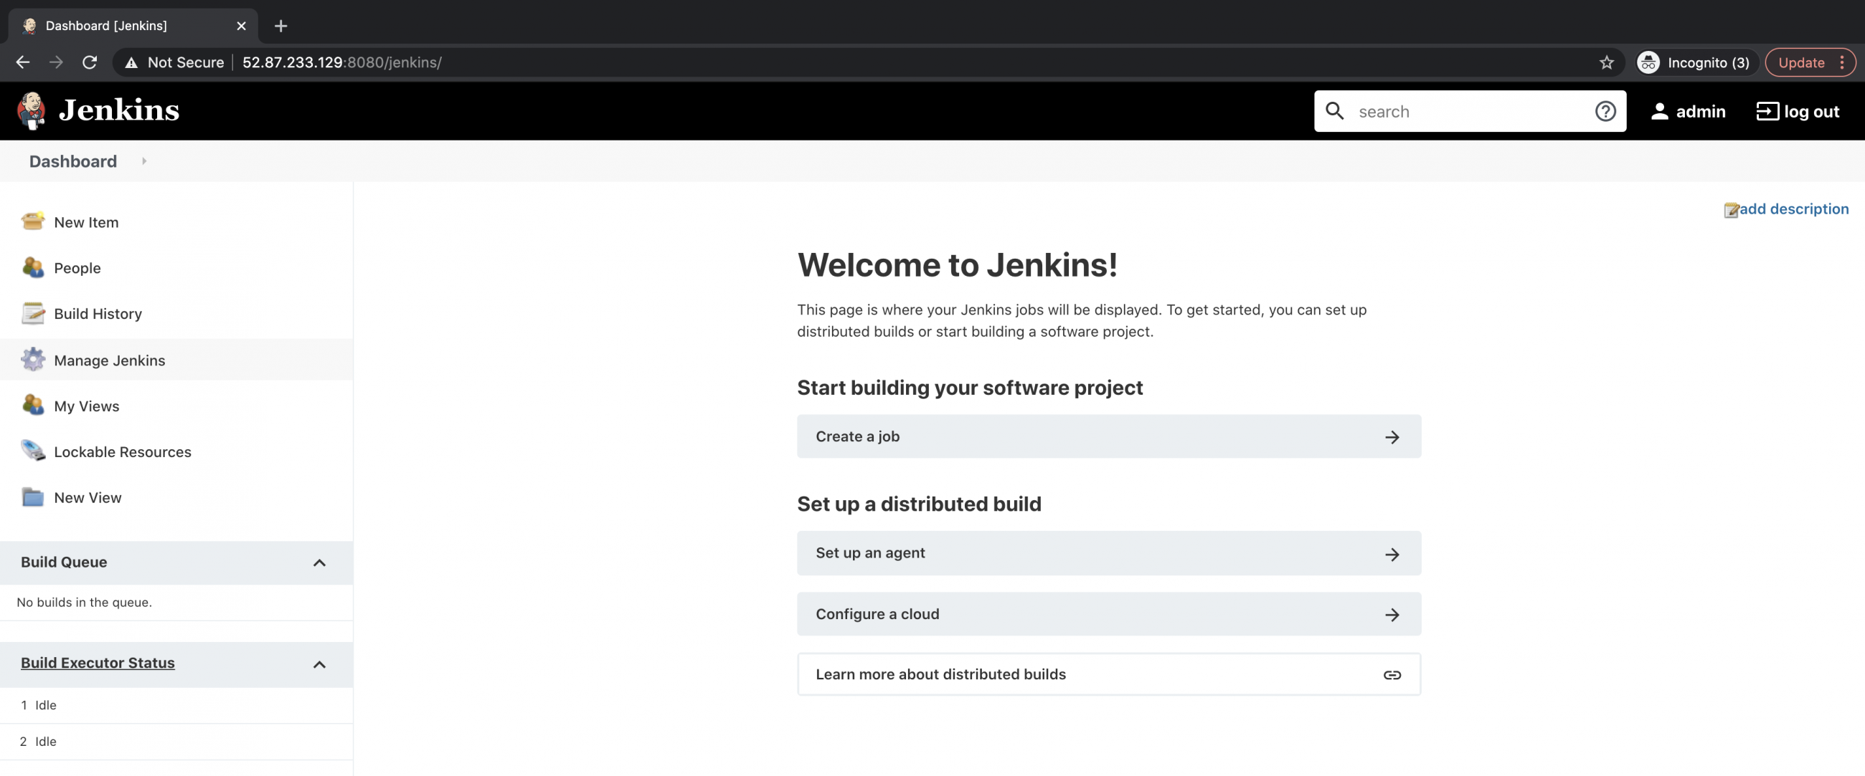
Task: Open Learn more about distributed builds
Action: point(1108,674)
